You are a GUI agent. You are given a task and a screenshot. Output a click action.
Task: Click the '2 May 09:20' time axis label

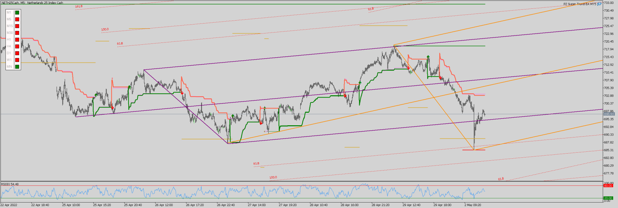[x=473, y=205]
